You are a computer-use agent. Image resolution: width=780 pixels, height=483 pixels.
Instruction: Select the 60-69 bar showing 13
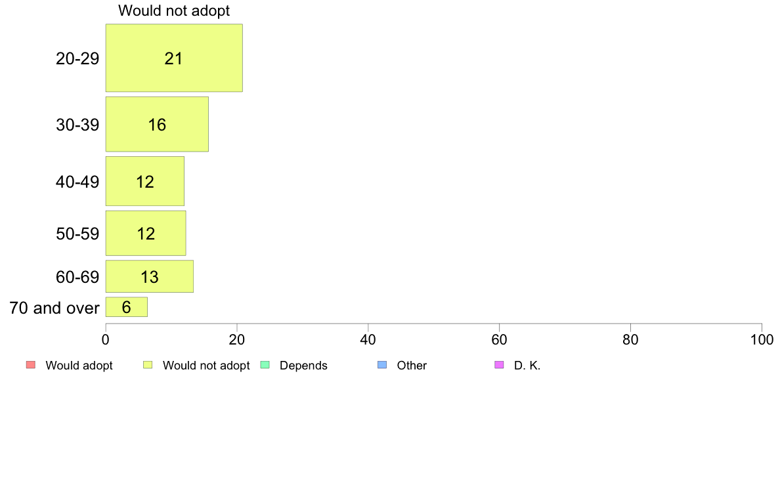149,276
